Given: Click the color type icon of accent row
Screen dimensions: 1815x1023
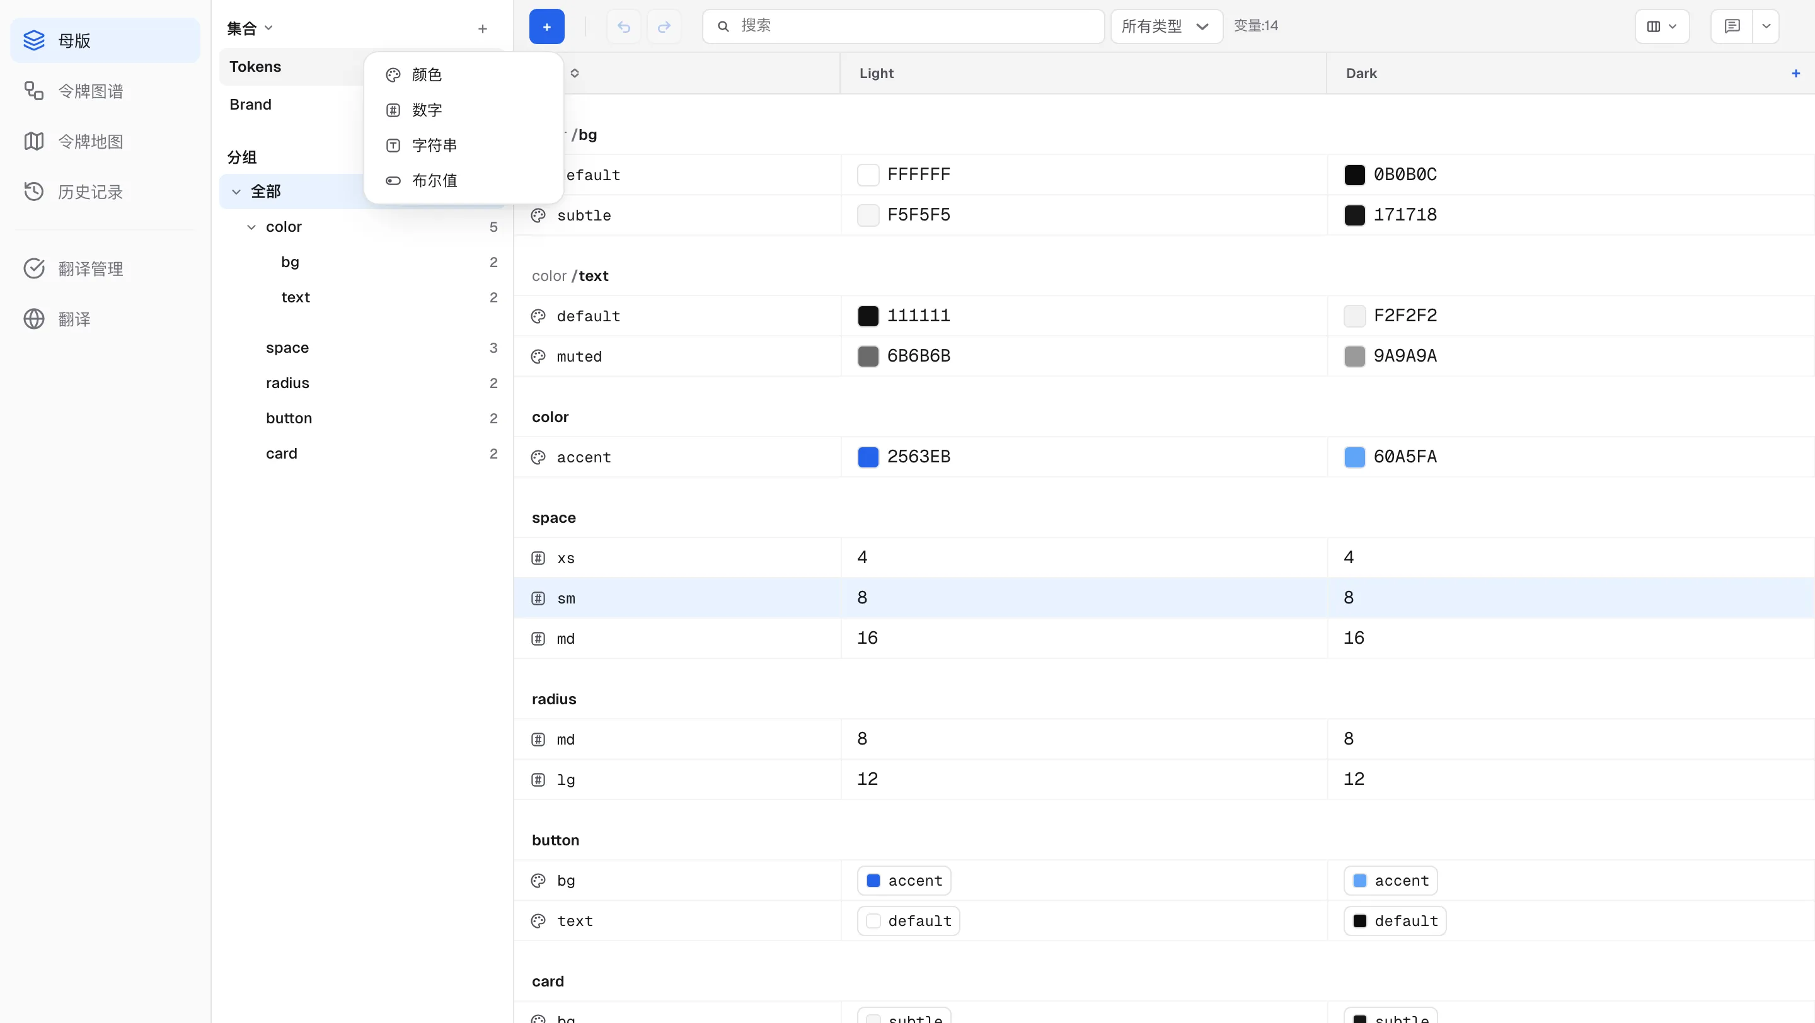Looking at the screenshot, I should 538,457.
